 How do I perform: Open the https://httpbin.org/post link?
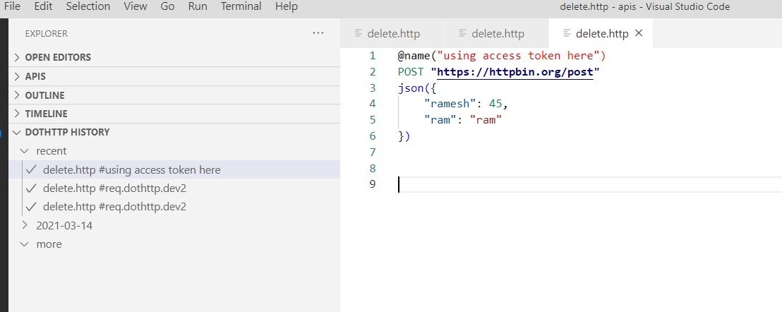click(x=515, y=72)
